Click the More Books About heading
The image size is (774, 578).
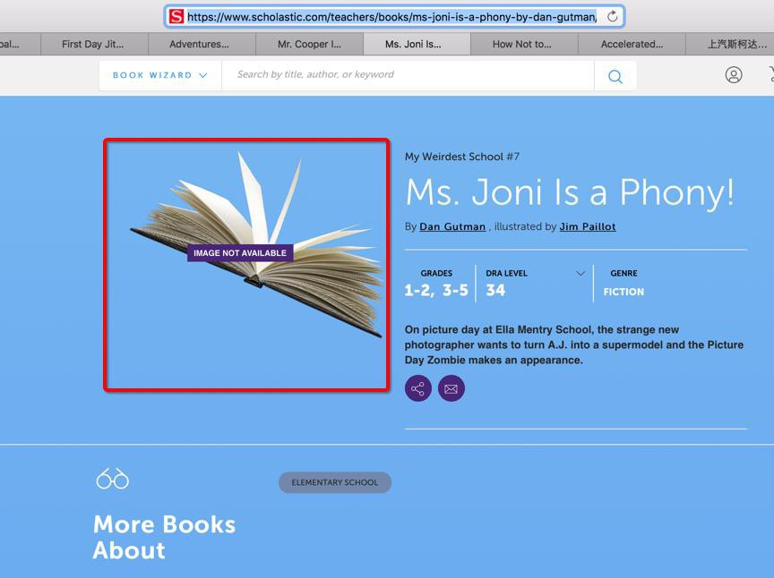tap(164, 537)
